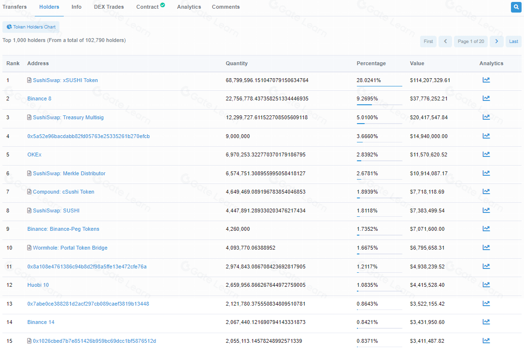Open analytics icon for Treasury Multisig row
The width and height of the screenshot is (524, 351).
click(486, 117)
